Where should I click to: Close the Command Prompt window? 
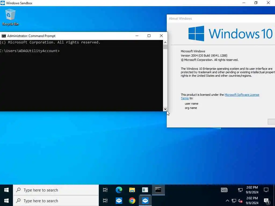point(161,36)
